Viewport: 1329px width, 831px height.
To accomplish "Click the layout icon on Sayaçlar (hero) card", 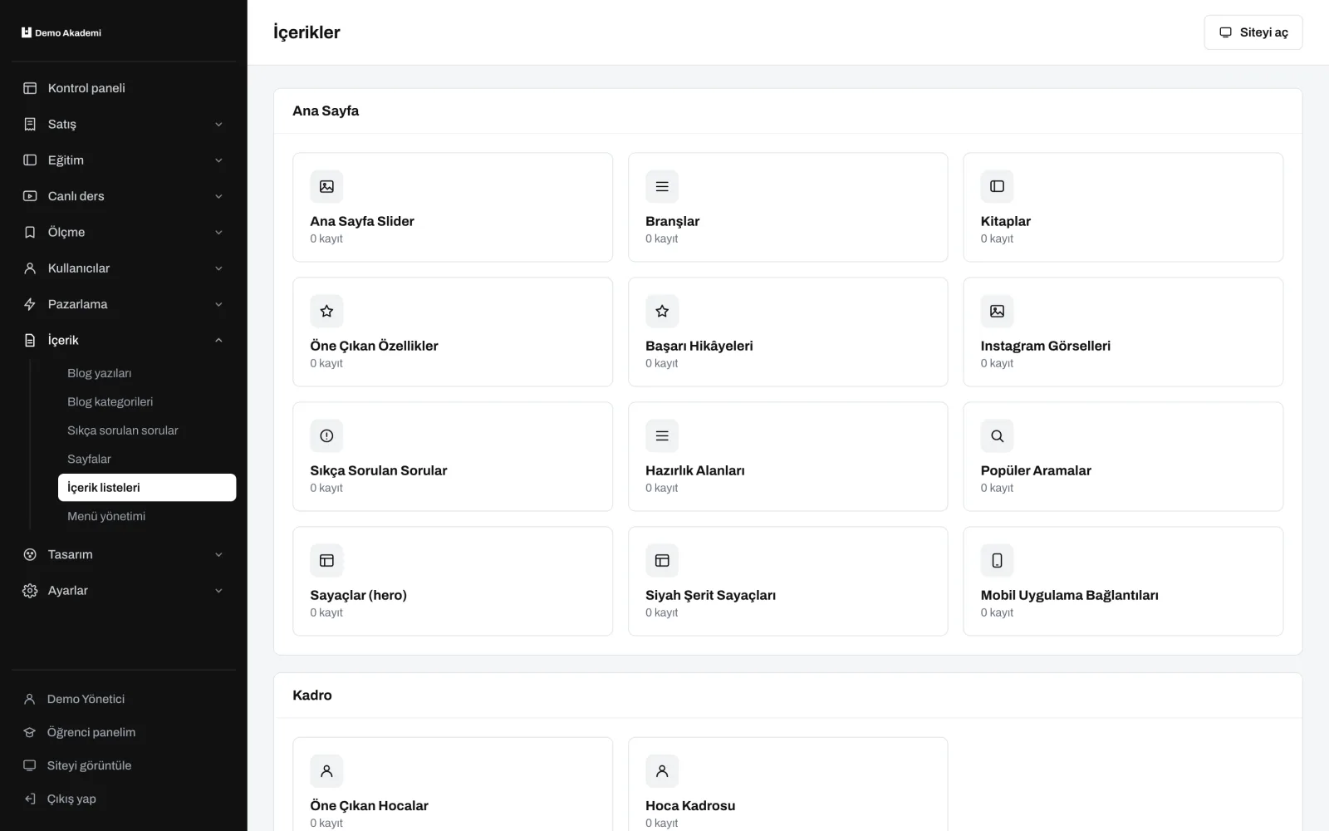I will click(x=326, y=560).
